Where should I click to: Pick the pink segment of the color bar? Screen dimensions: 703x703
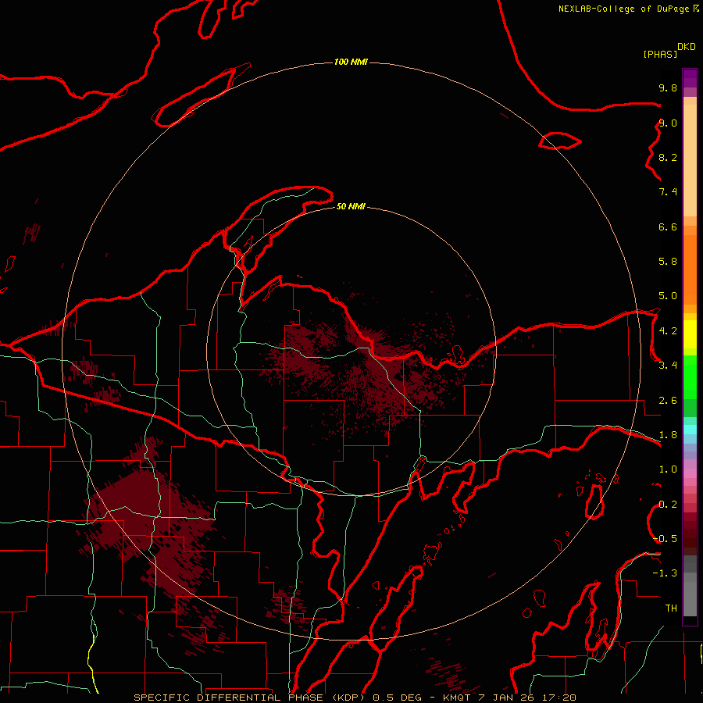coord(690,473)
